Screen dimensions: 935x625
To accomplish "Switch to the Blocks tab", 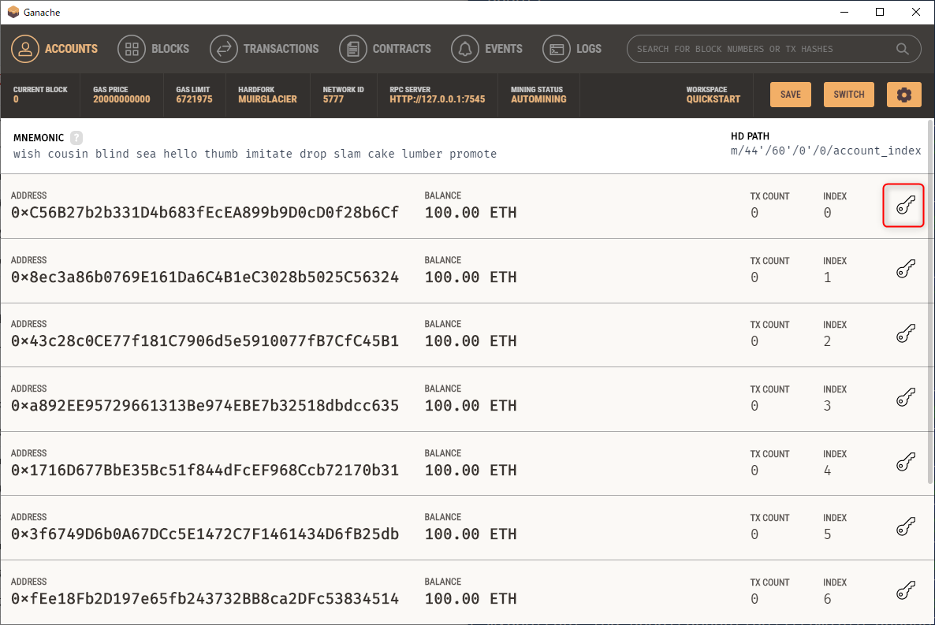I will click(x=154, y=49).
